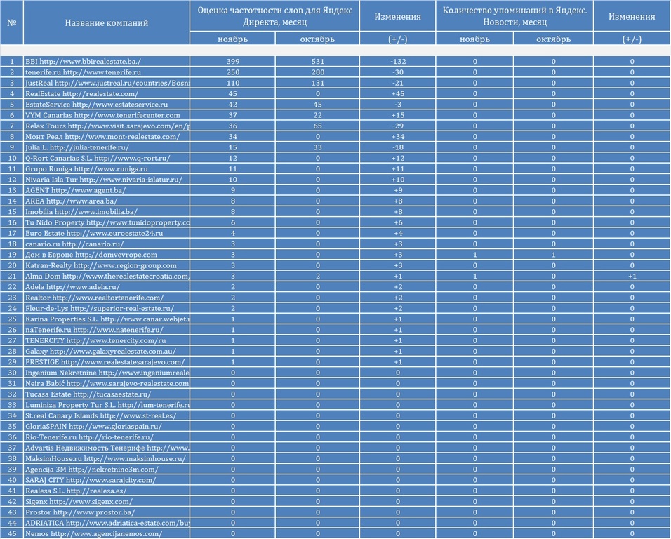
Task: Click Дом в Европе company cell
Action: coord(107,255)
